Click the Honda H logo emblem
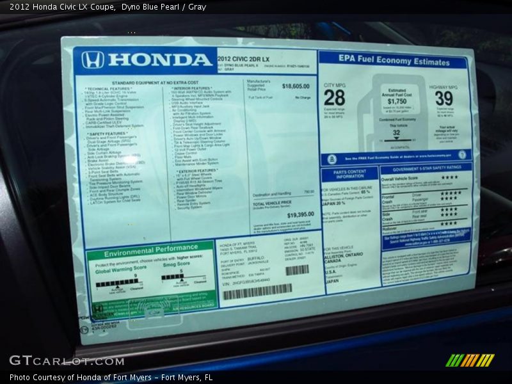 coord(92,60)
